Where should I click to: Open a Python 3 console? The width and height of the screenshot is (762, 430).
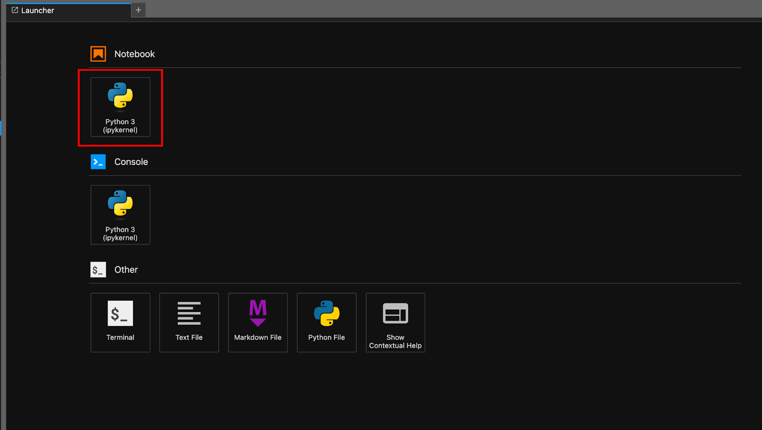click(120, 215)
